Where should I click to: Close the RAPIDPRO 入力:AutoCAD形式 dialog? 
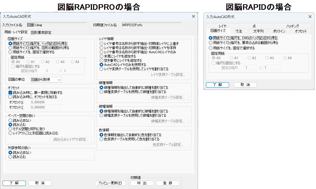tap(194, 16)
